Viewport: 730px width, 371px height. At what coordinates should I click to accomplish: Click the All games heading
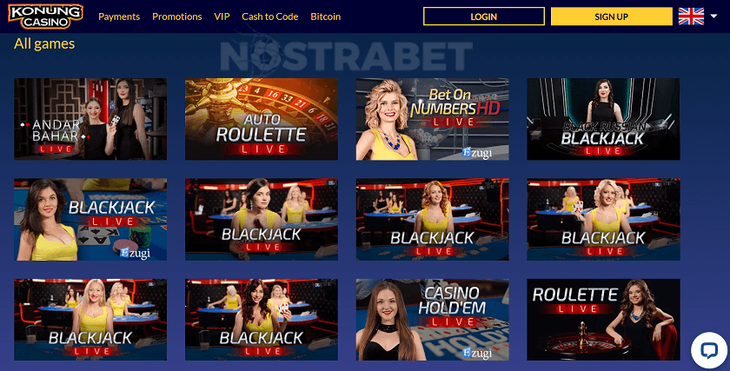coord(44,43)
